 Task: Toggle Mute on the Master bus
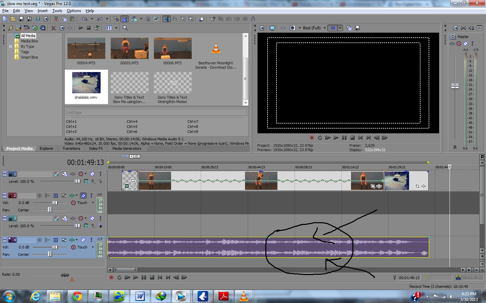click(465, 43)
